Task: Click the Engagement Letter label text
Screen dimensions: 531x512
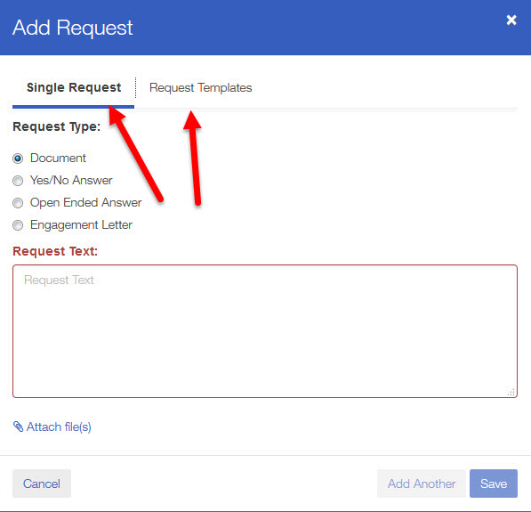Action: coord(81,224)
